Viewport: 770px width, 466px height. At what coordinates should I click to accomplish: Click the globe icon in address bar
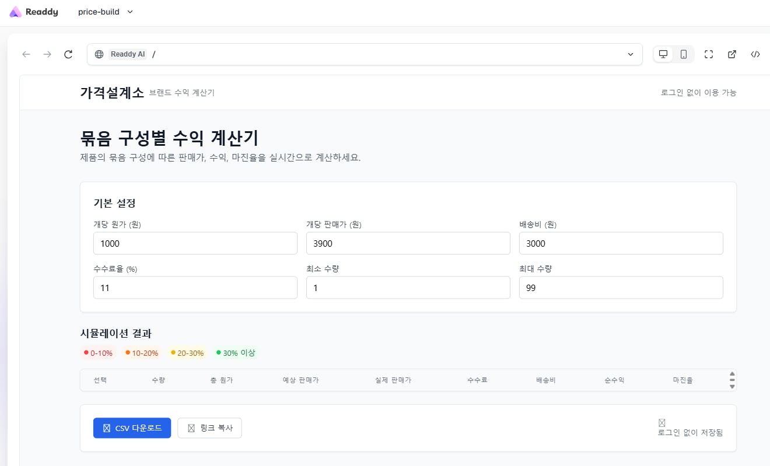click(x=99, y=54)
